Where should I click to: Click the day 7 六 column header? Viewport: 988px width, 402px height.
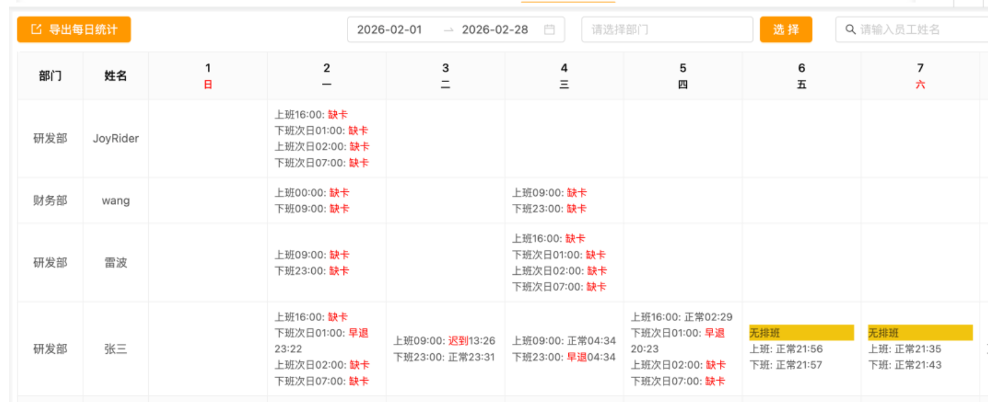pos(920,76)
